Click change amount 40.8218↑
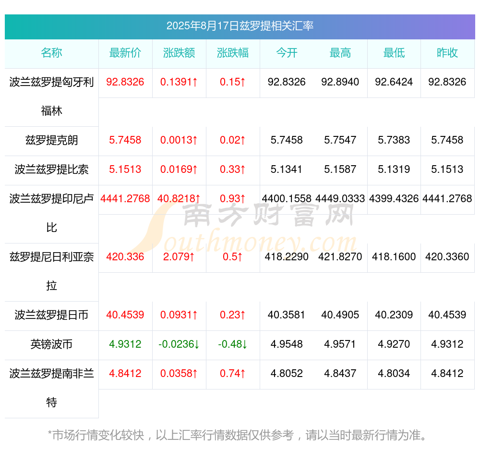Viewport: 480px width, 450px height. point(179,198)
